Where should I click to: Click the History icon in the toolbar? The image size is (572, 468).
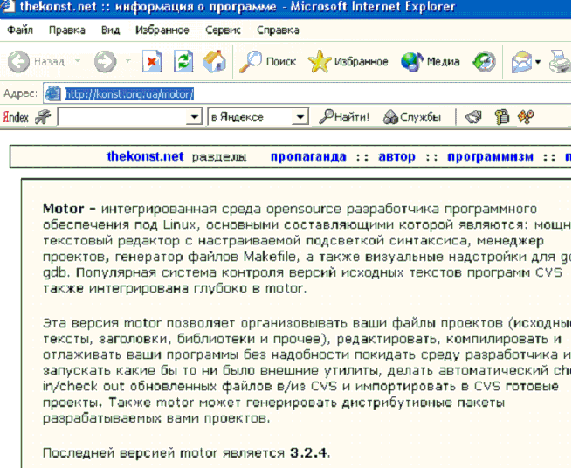pyautogui.click(x=485, y=62)
